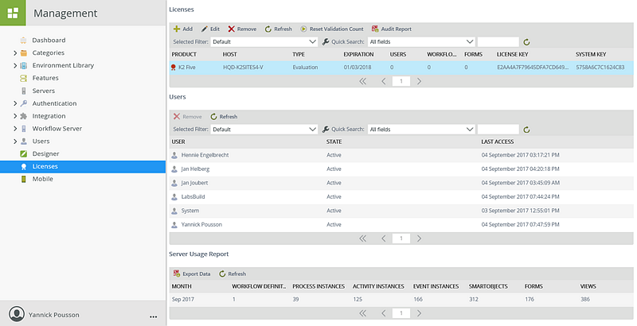Open the K2 app launcher grid icon

tap(14, 14)
